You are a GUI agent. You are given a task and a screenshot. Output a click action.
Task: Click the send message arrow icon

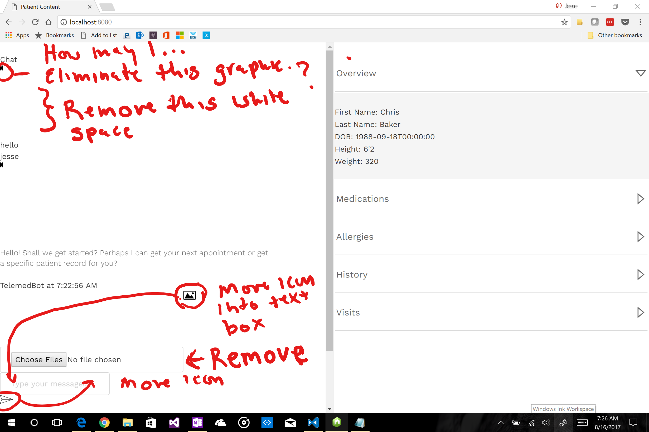[6, 399]
